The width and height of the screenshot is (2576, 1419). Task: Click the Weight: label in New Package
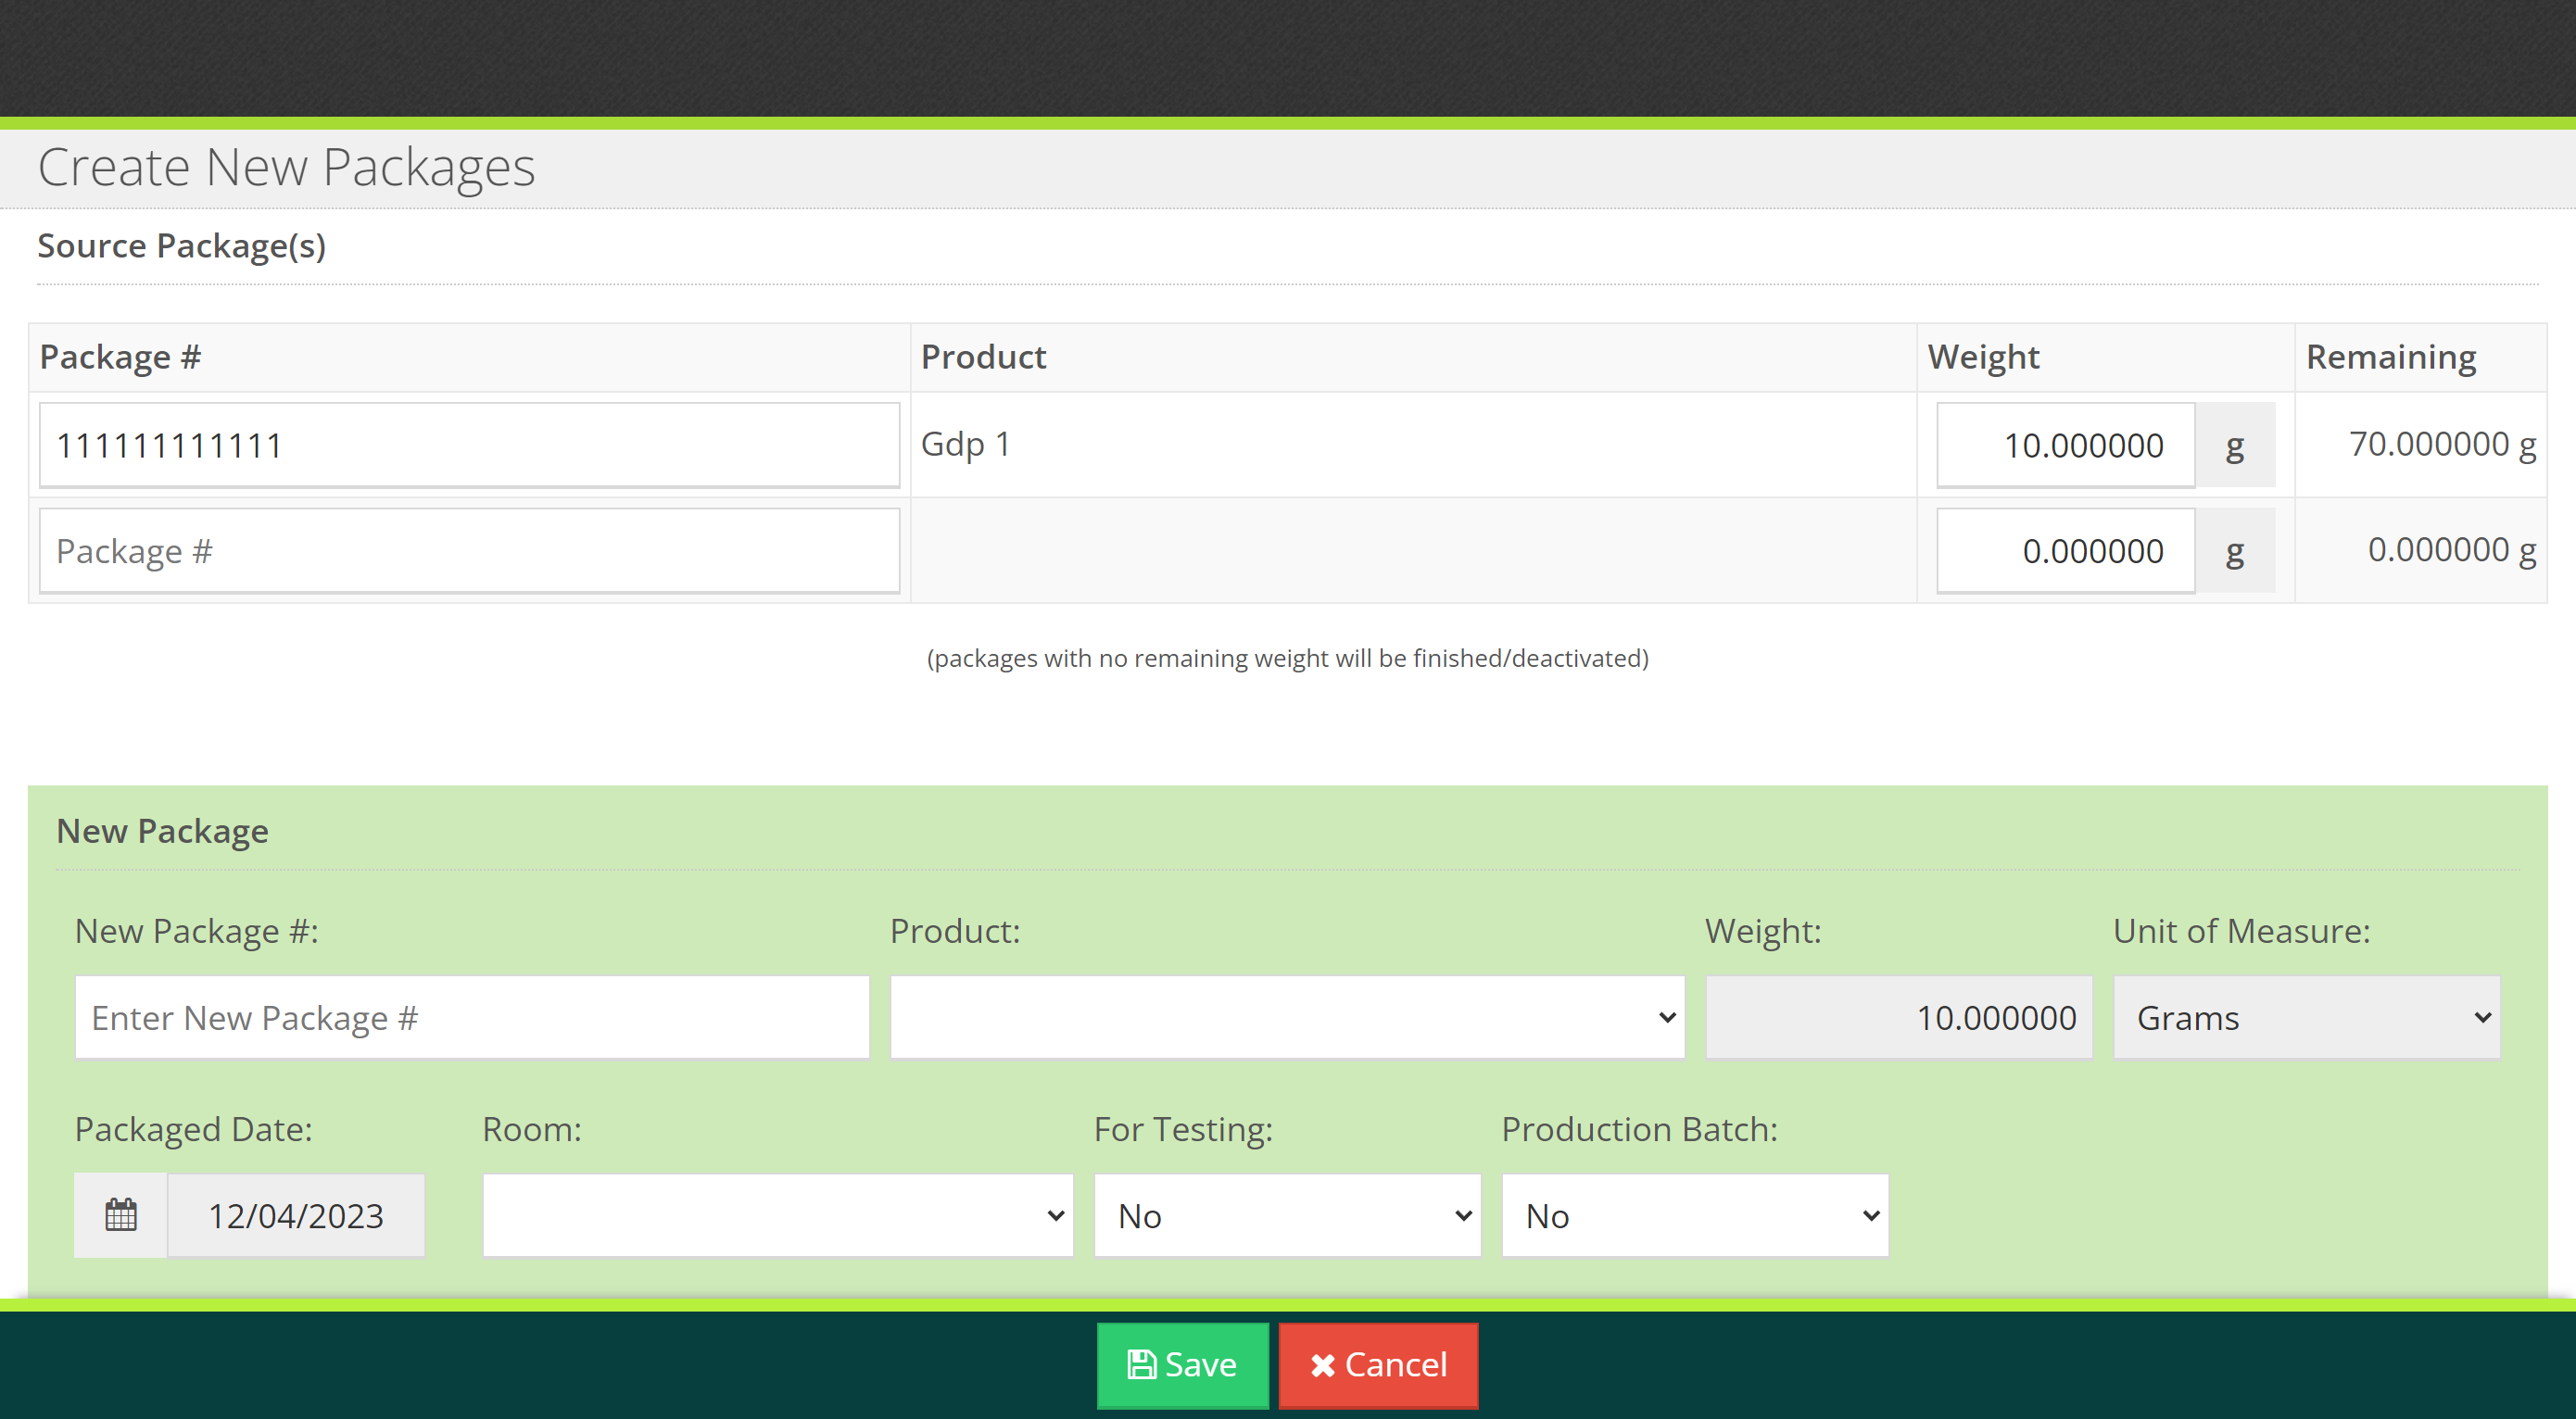tap(1763, 932)
